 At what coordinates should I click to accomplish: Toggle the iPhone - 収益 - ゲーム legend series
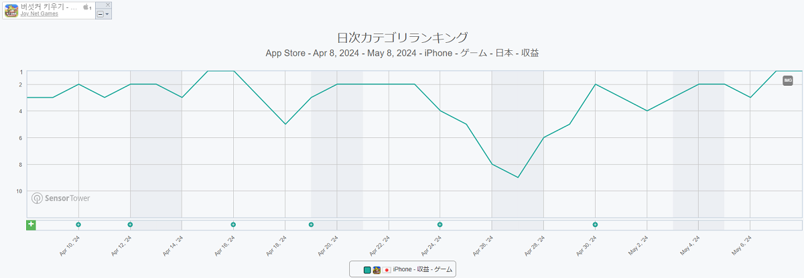pos(422,269)
